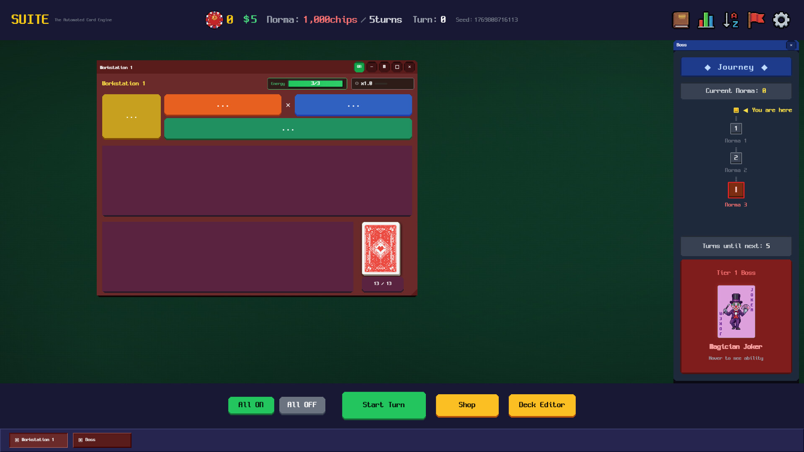Switch to the Boss taskbar tab
804x452 pixels.
(x=102, y=440)
